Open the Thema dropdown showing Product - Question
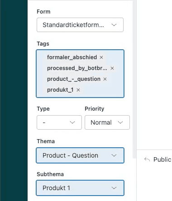 tap(80, 155)
